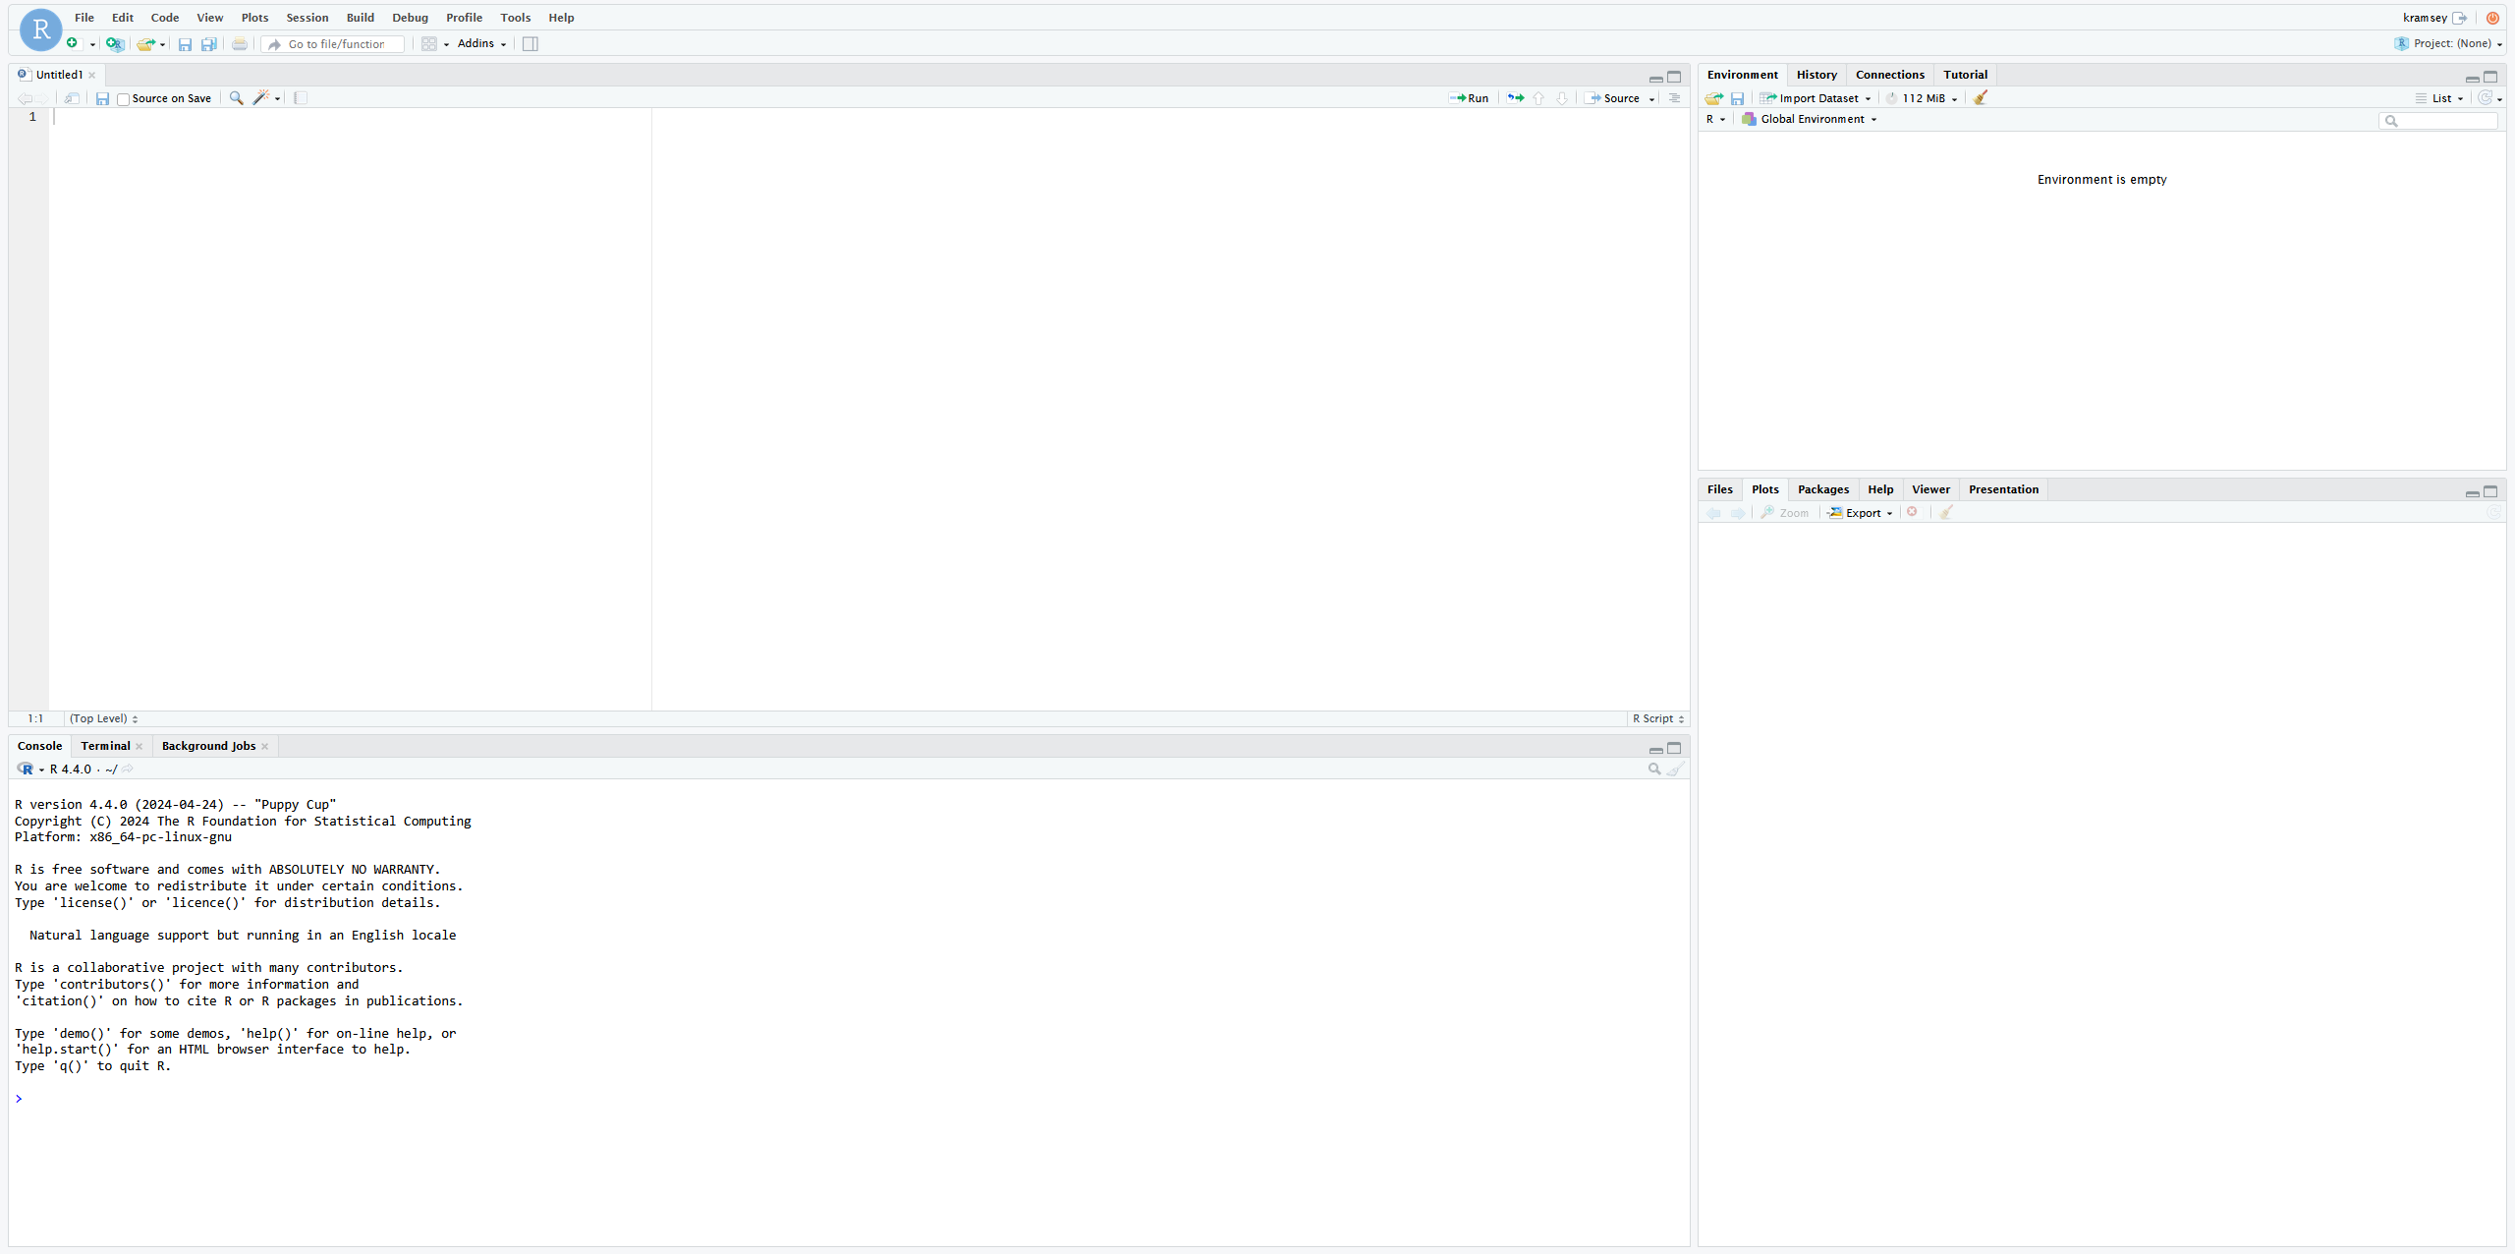The image size is (2515, 1254).
Task: Click the Source button
Action: (x=1611, y=98)
